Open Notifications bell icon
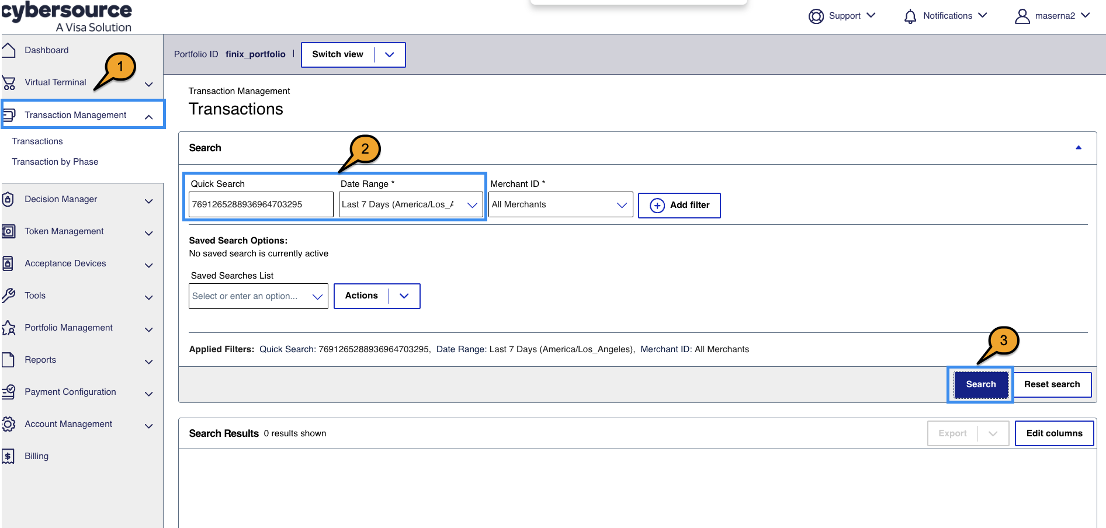Screen dimensions: 1106x528 pyautogui.click(x=910, y=16)
